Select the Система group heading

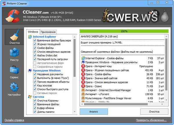click(38, 97)
